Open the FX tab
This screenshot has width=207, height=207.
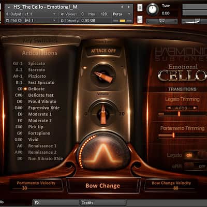pyautogui.click(x=56, y=203)
